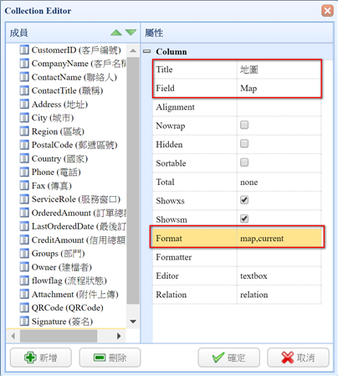
Task: Toggle the Sortable checkbox
Action: pos(244,162)
